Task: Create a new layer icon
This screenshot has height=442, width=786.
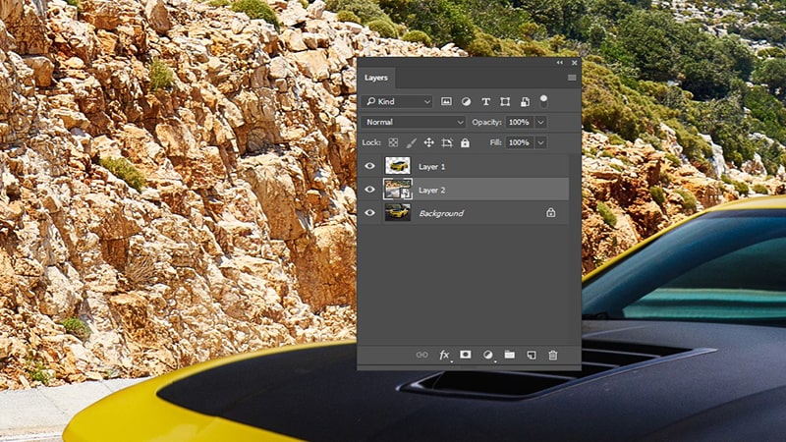Action: [532, 355]
